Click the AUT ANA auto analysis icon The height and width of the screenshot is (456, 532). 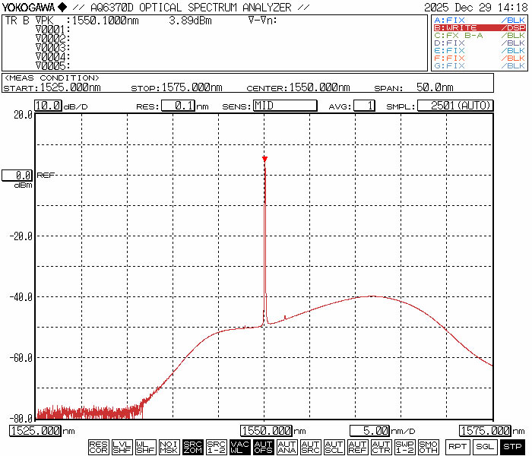point(287,447)
